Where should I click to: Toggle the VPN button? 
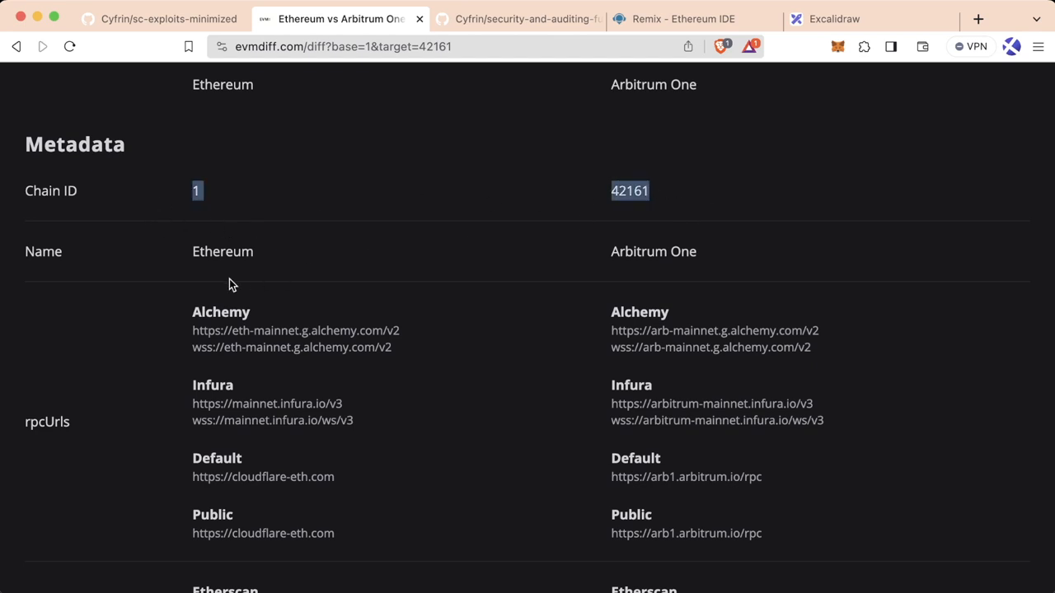click(970, 47)
